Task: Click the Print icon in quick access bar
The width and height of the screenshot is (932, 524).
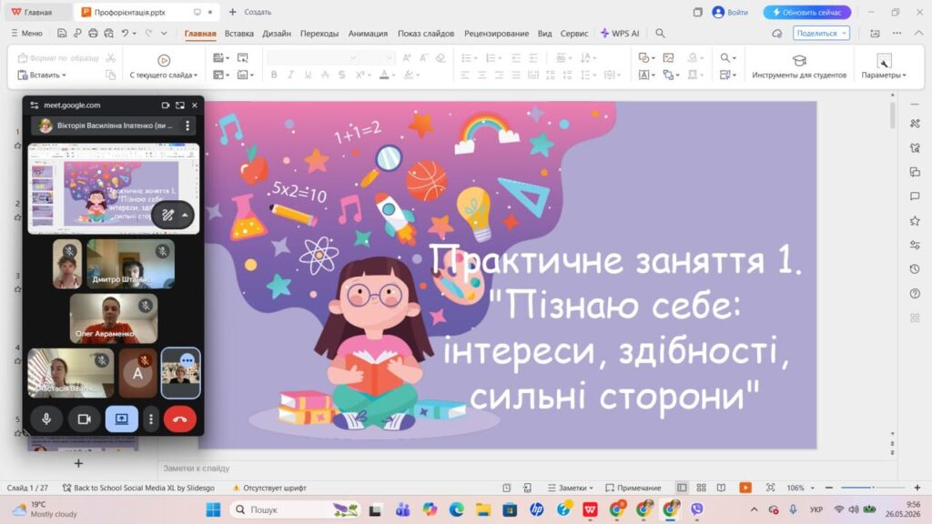Action: (93, 34)
